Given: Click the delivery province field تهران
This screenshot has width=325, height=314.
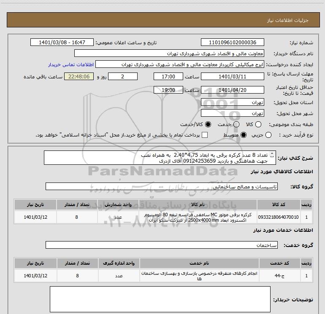Looking at the screenshot, I should [232, 102].
